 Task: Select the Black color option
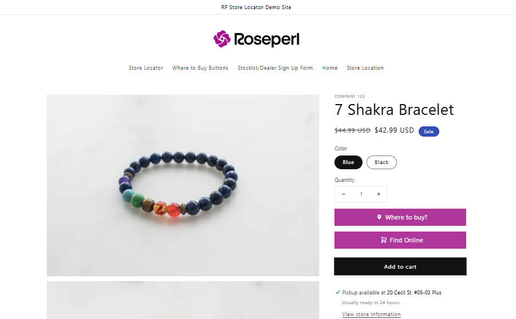(x=381, y=162)
